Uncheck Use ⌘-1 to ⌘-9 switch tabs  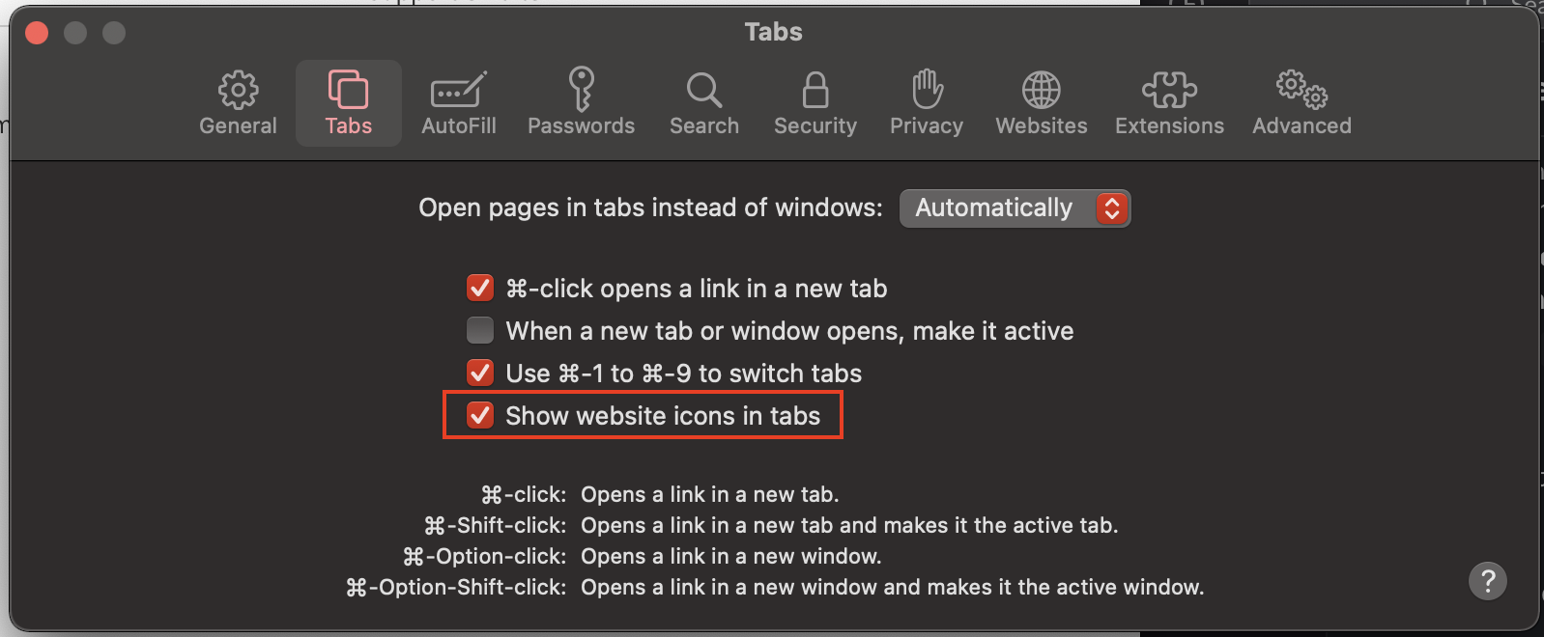click(x=480, y=373)
